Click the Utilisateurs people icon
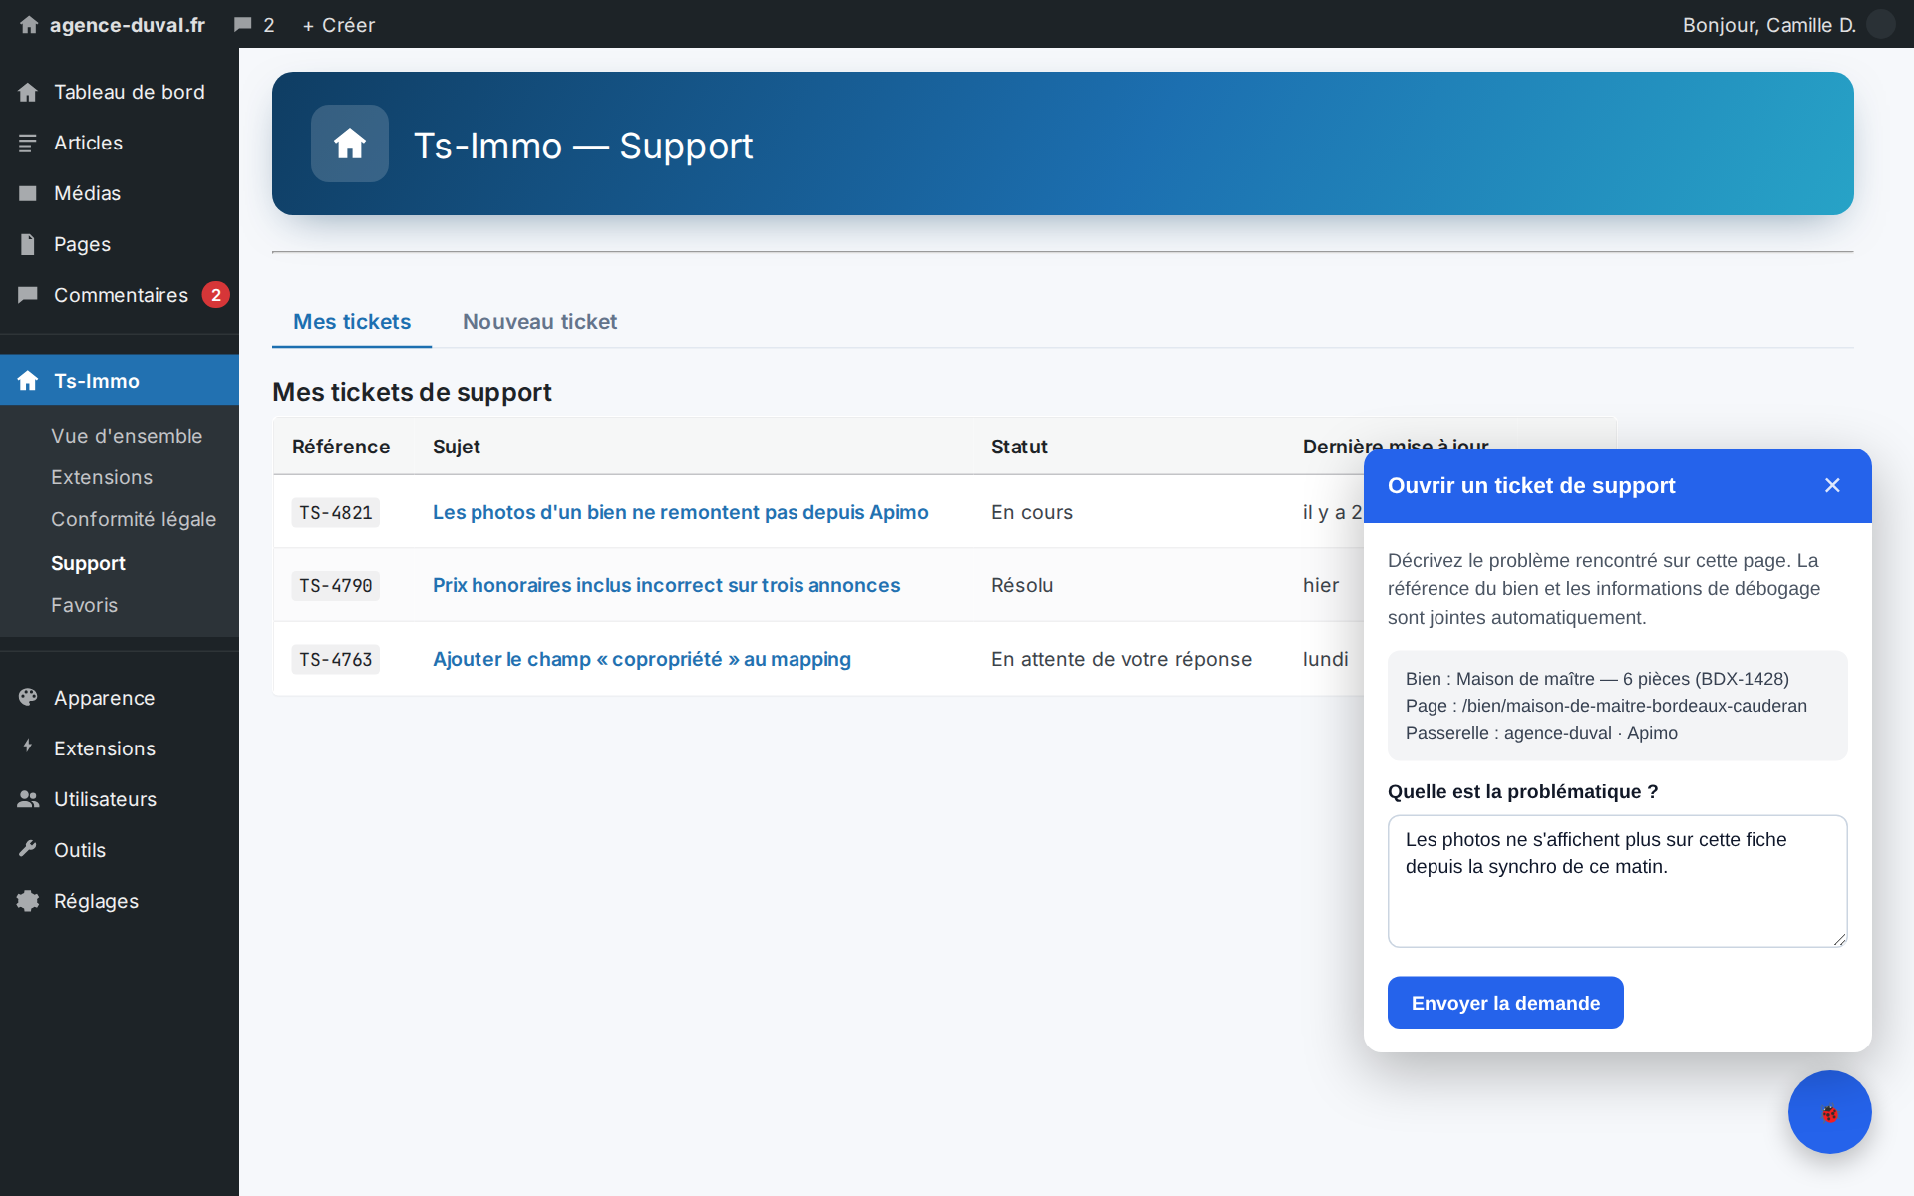This screenshot has width=1914, height=1196. (28, 798)
